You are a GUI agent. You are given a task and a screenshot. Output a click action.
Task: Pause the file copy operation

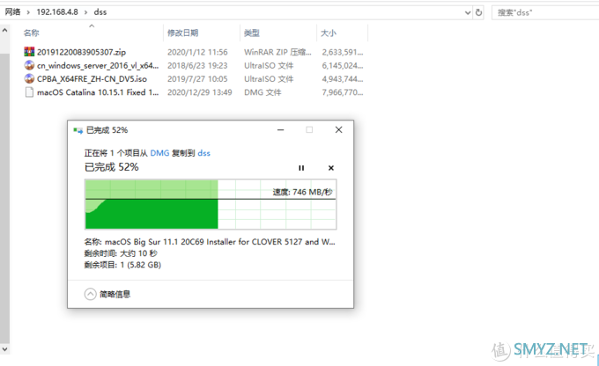pos(301,168)
